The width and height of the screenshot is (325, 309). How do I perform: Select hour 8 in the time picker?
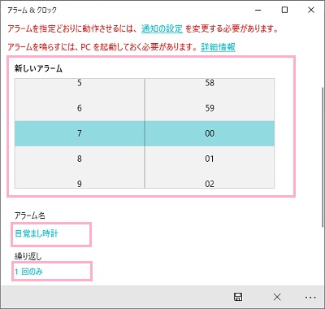(x=80, y=159)
